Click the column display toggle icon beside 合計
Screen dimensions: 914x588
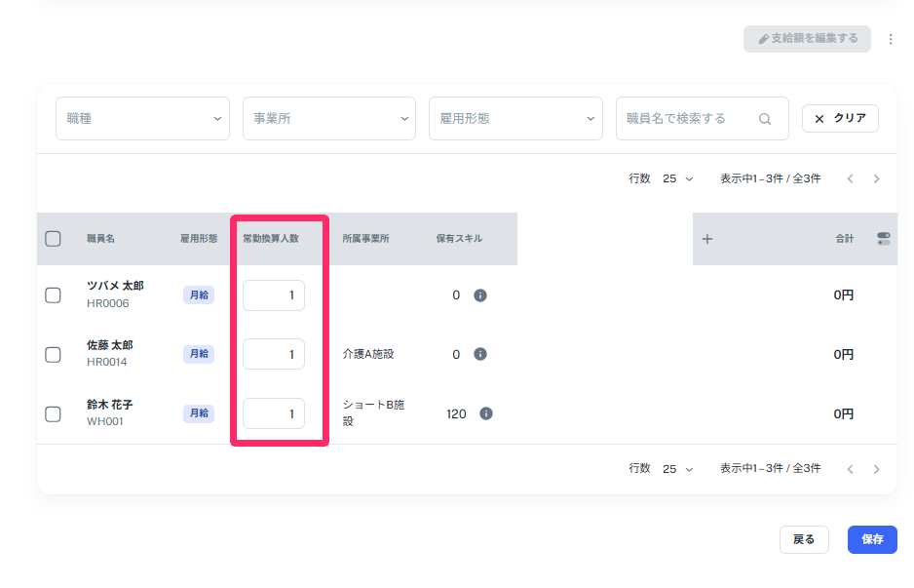[885, 238]
